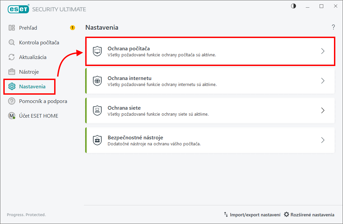Screen dimensions: 343x224
Task: Click the SECURITY ULTIMATE product title
Action: 59,9
